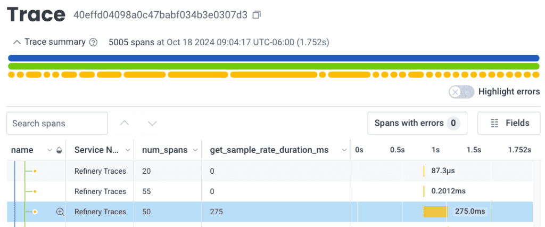Screen dimensions: 545x227
Task: Collapse the Trace summary section
Action: coord(17,42)
